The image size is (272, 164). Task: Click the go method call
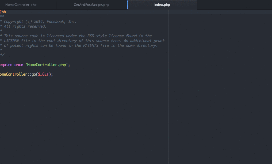[x=34, y=74]
